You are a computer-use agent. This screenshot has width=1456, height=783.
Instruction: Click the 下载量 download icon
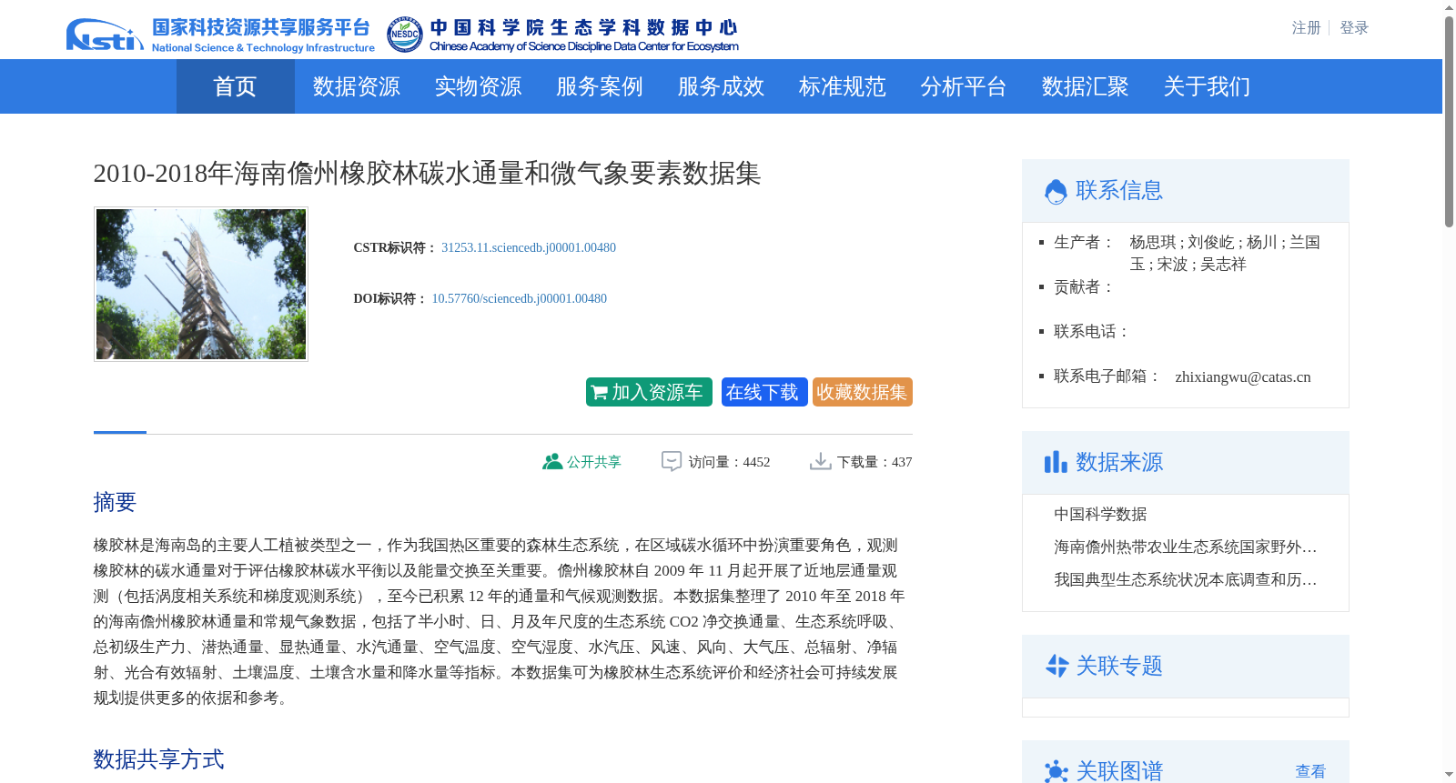(821, 462)
